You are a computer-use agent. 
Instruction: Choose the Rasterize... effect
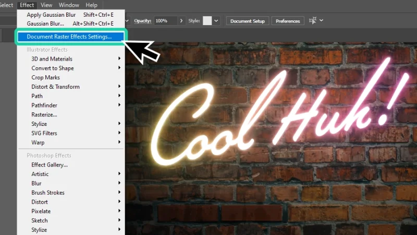71,114
